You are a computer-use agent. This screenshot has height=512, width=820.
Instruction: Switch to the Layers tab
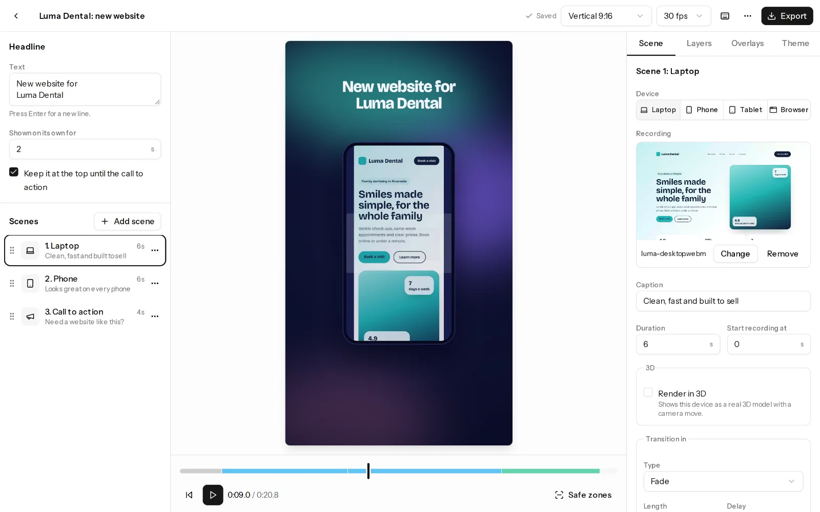[x=699, y=44]
